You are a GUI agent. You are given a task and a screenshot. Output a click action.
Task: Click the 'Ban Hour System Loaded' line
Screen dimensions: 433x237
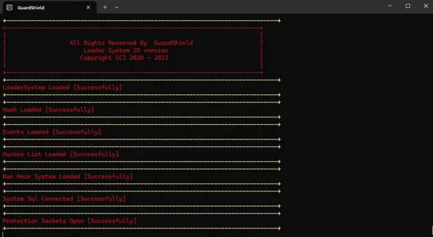pyautogui.click(x=41, y=177)
